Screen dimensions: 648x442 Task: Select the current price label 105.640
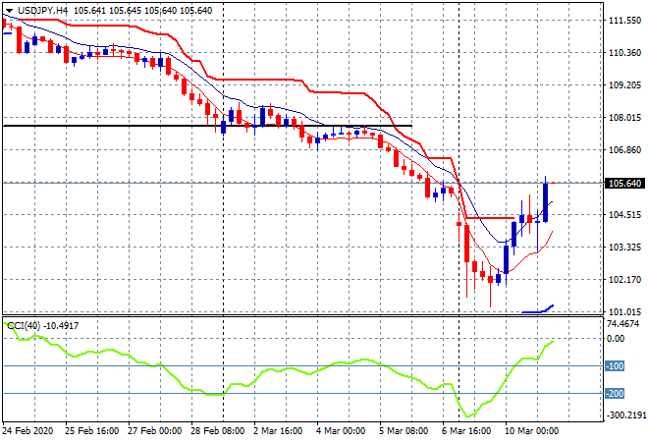click(624, 184)
